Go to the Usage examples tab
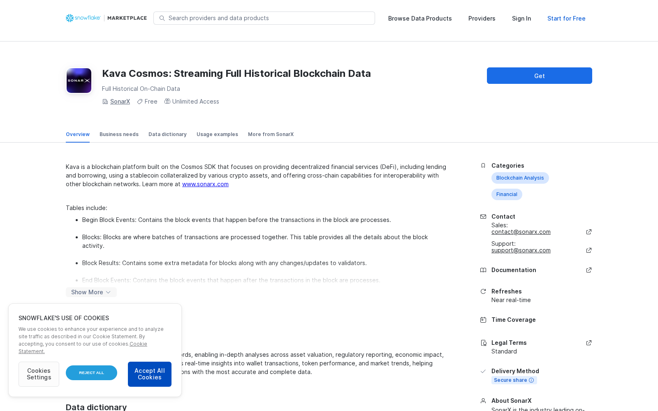This screenshot has height=411, width=658. click(217, 134)
